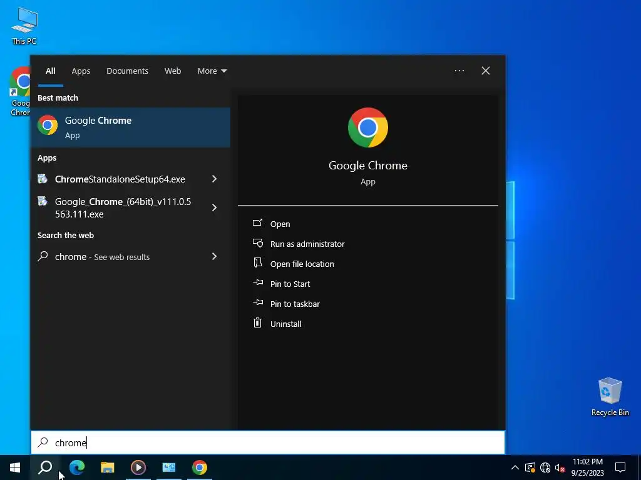The image size is (641, 480).
Task: Expand Google_Chrome_(64bit) result arrow
Action: pyautogui.click(x=214, y=207)
